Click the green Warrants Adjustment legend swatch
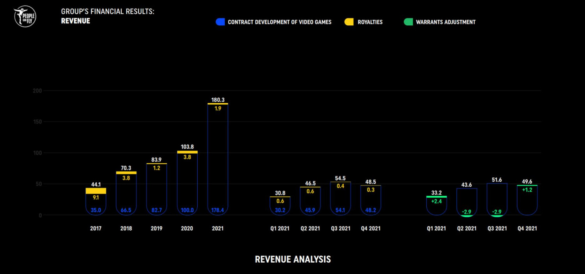The image size is (585, 274). tap(408, 22)
